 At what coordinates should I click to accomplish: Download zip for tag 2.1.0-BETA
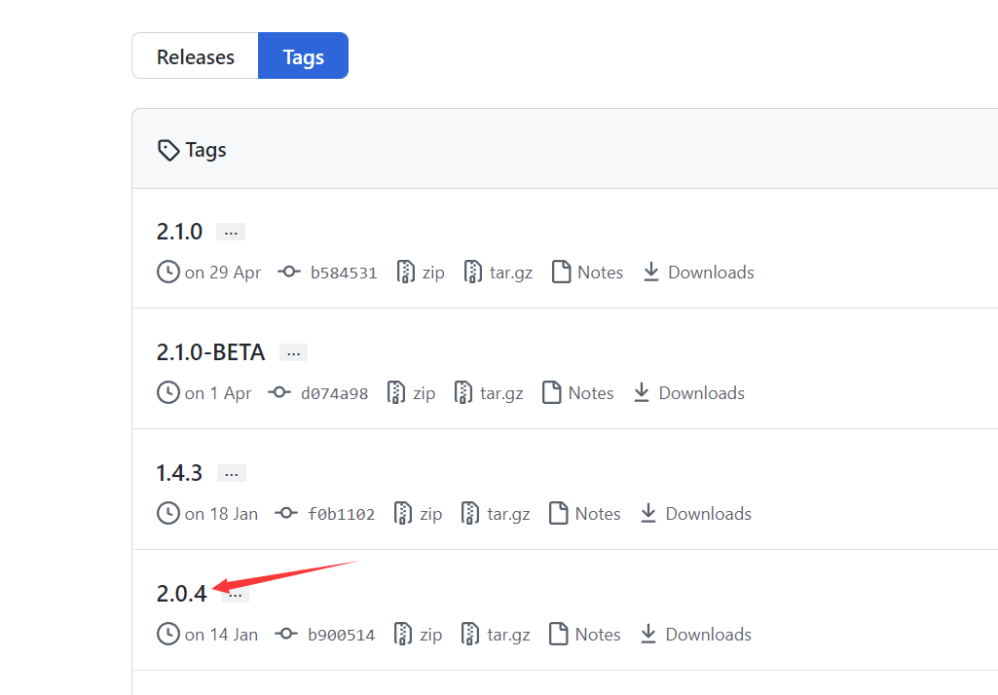[x=424, y=394]
